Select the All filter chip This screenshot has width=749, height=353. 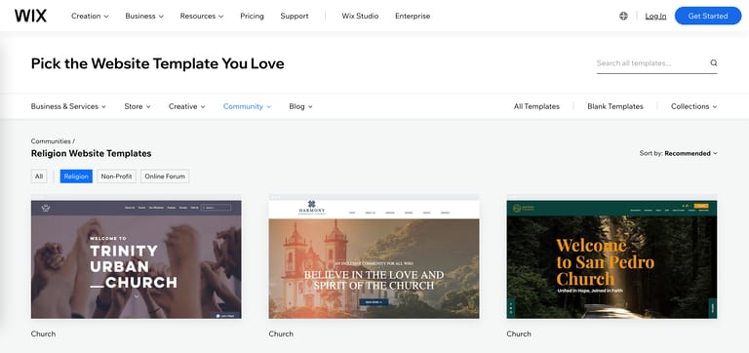tap(39, 176)
